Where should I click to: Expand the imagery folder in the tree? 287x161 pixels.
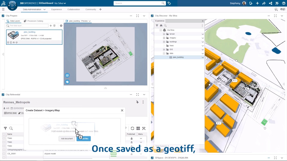[164, 38]
